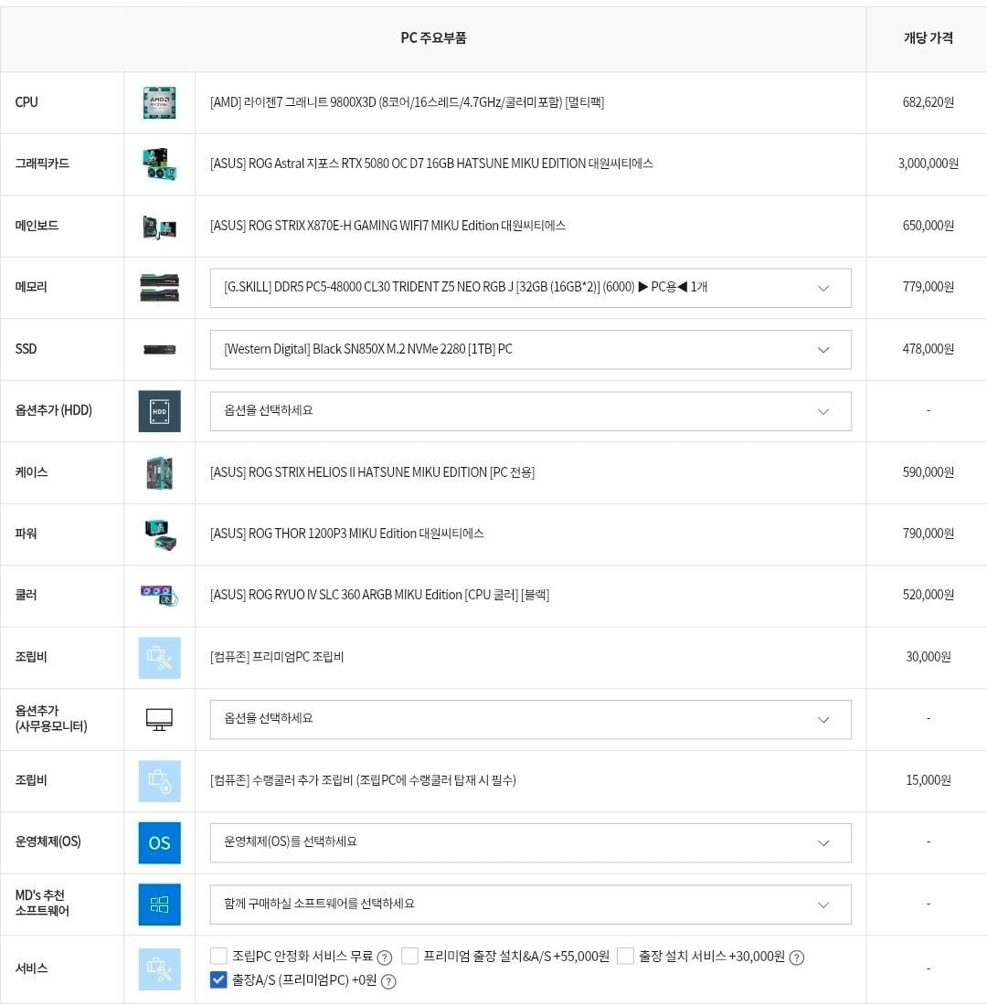This screenshot has width=987, height=1005.
Task: Expand the HDD option dropdown
Action: [530, 411]
